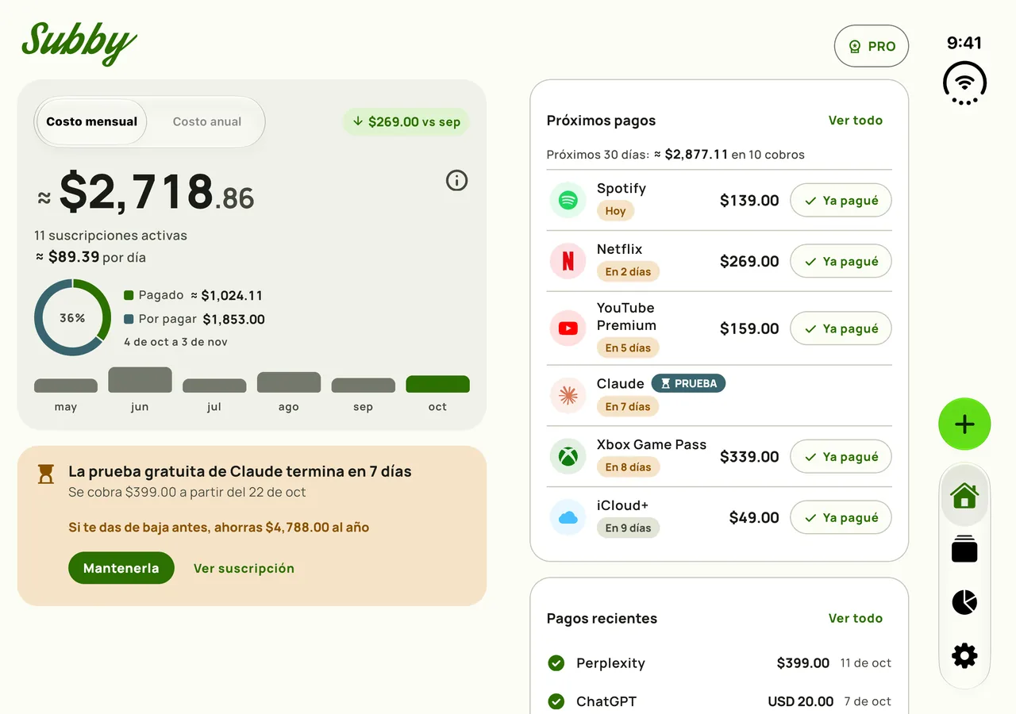Mark YouTube Premium as Ya pagué
Image resolution: width=1016 pixels, height=714 pixels.
pyautogui.click(x=841, y=328)
